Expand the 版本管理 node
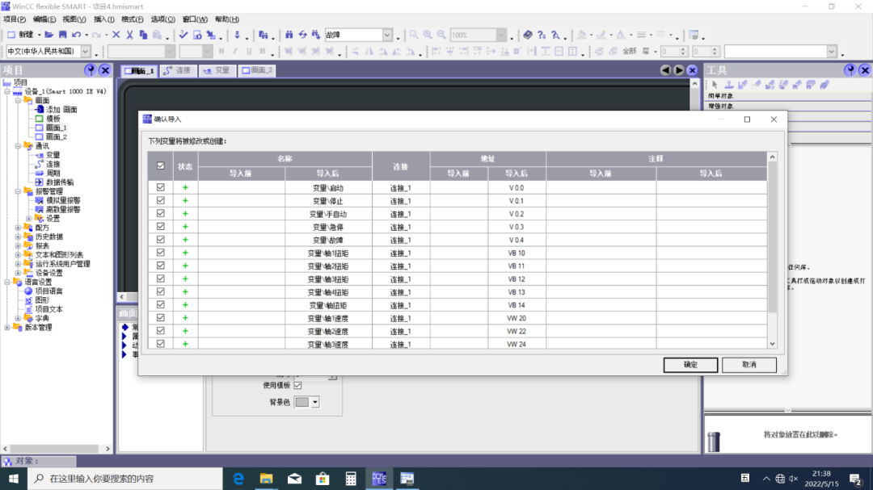 [x=7, y=328]
